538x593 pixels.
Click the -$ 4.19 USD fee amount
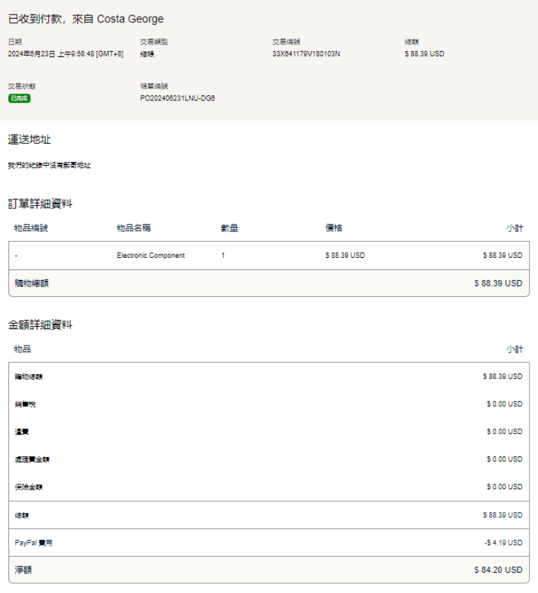[x=503, y=543]
